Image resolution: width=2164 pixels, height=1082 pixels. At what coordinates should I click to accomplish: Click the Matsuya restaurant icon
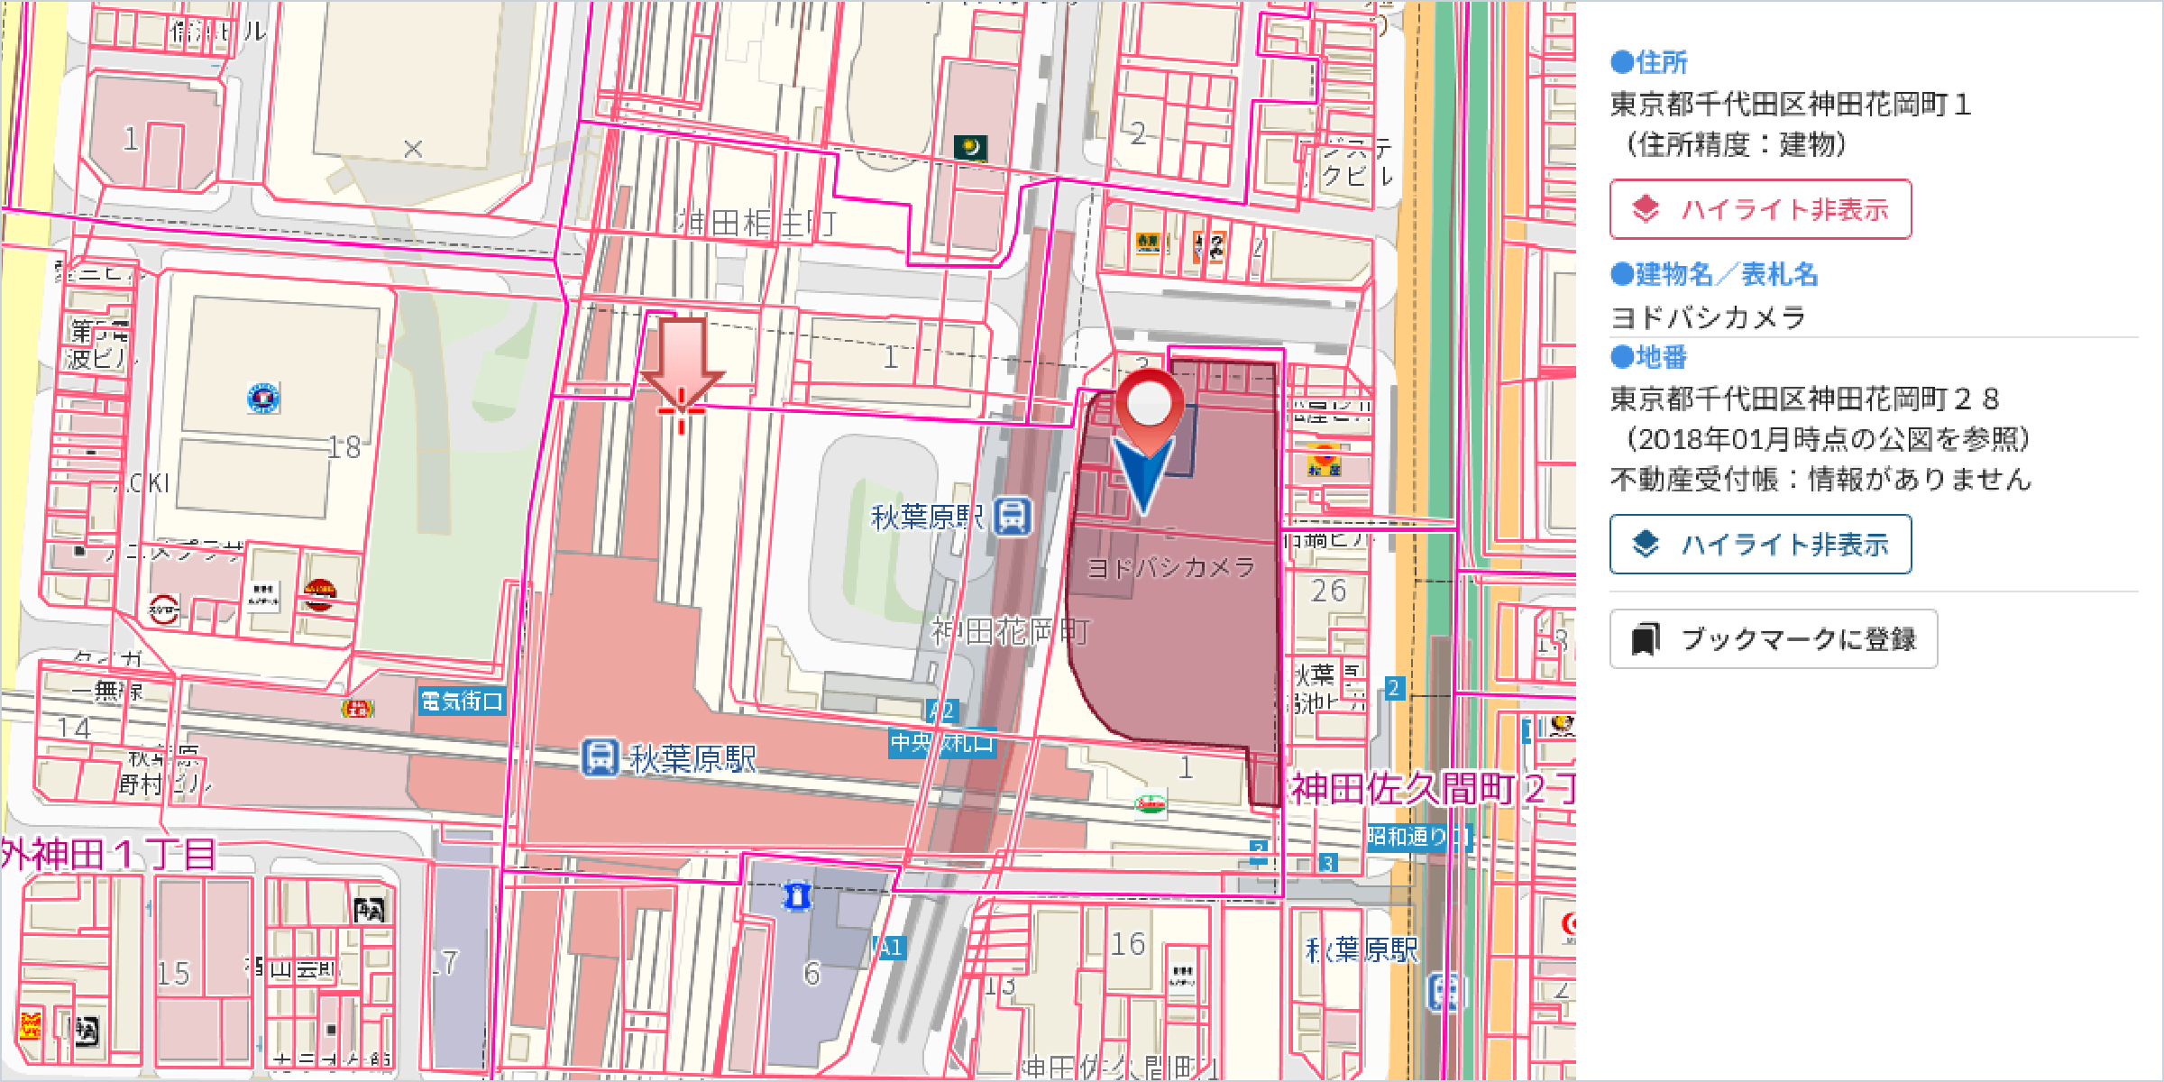1323,462
